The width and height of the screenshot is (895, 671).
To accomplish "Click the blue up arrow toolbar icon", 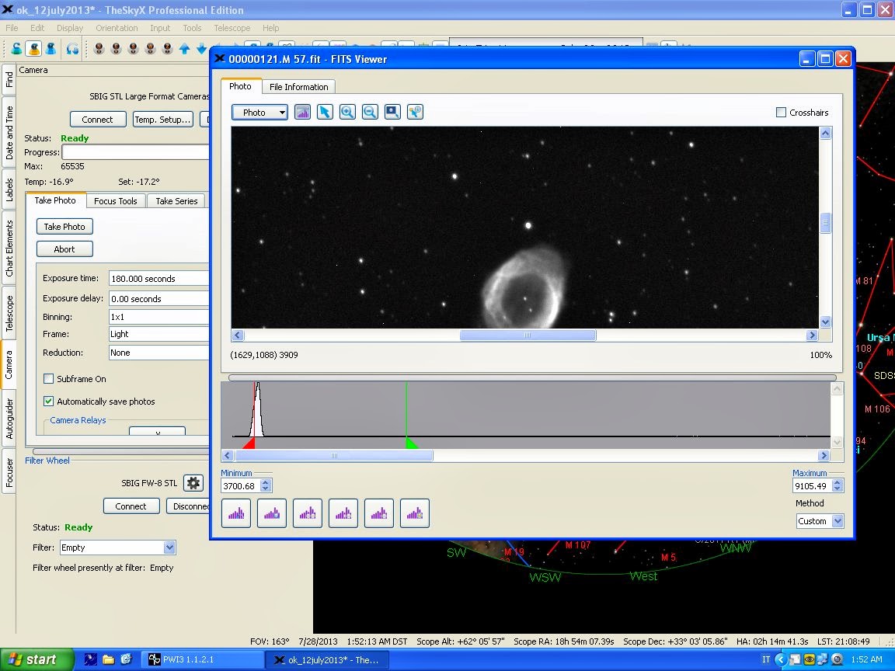I will (x=184, y=49).
